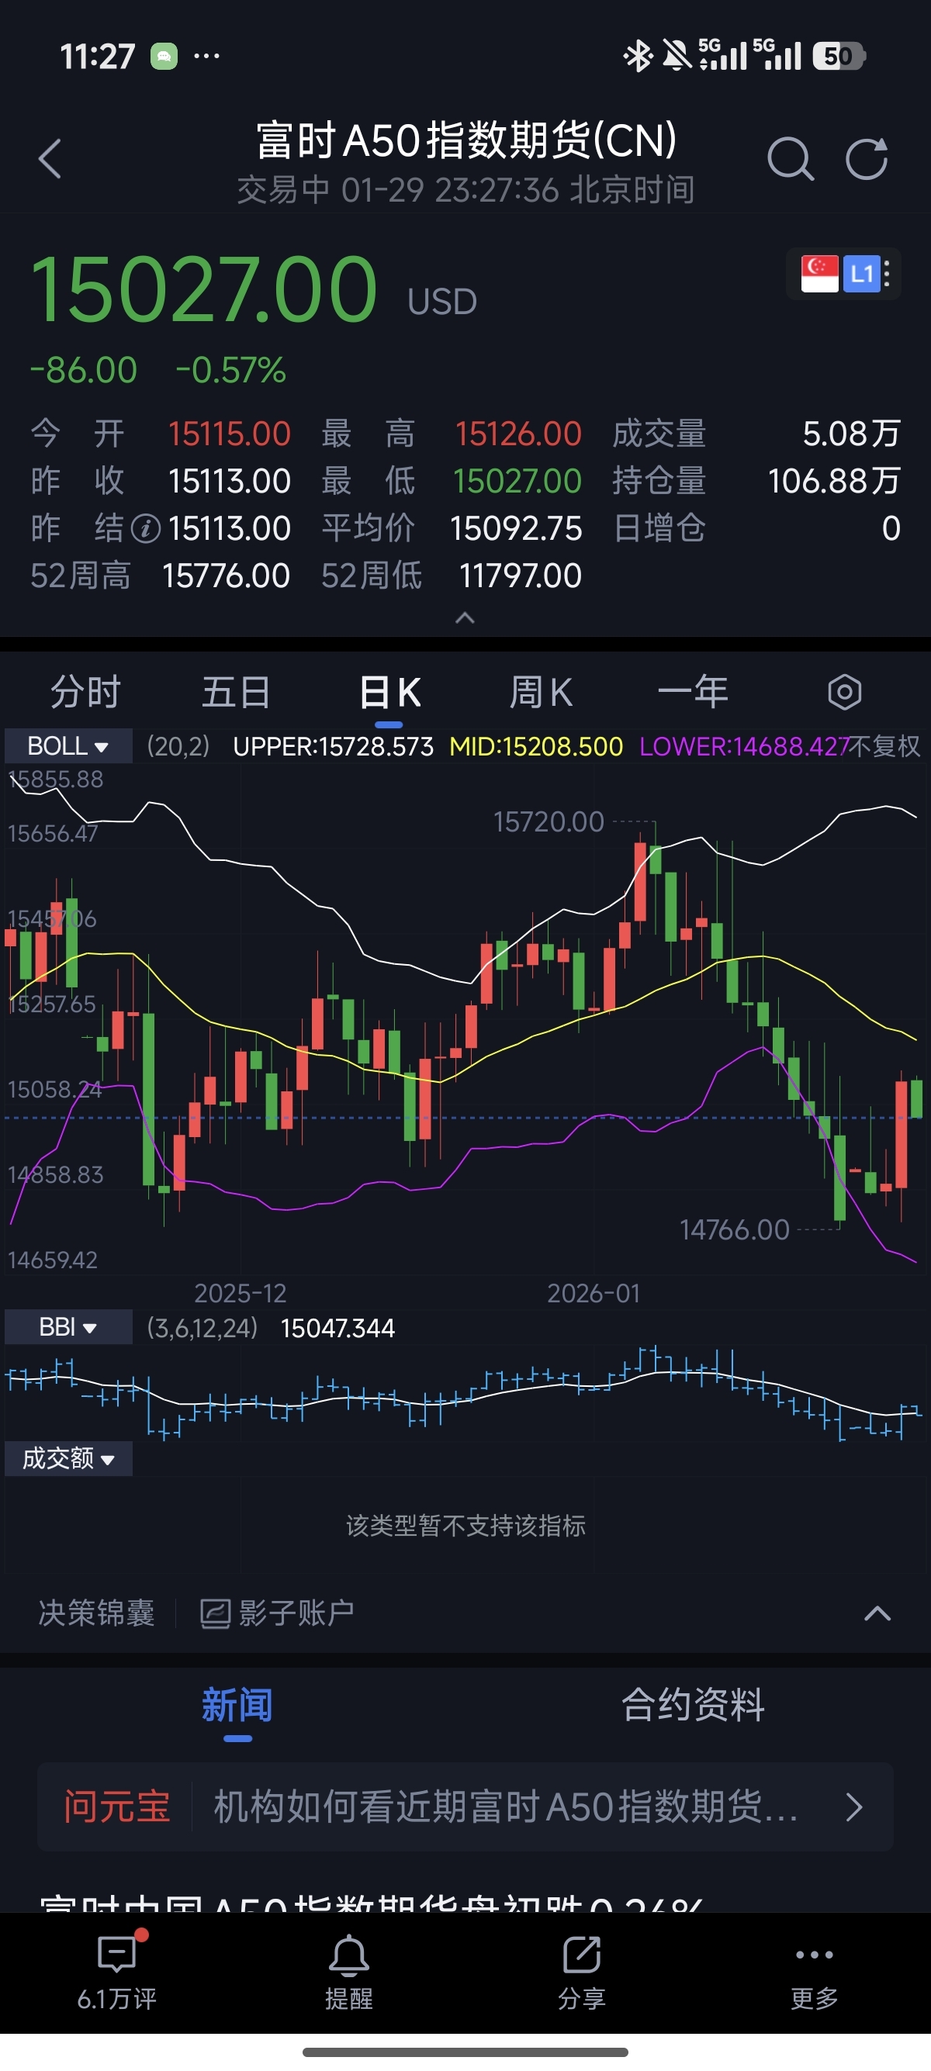This screenshot has height=2071, width=931.
Task: Tap the 2025-12 date axis label
Action: [x=241, y=1293]
